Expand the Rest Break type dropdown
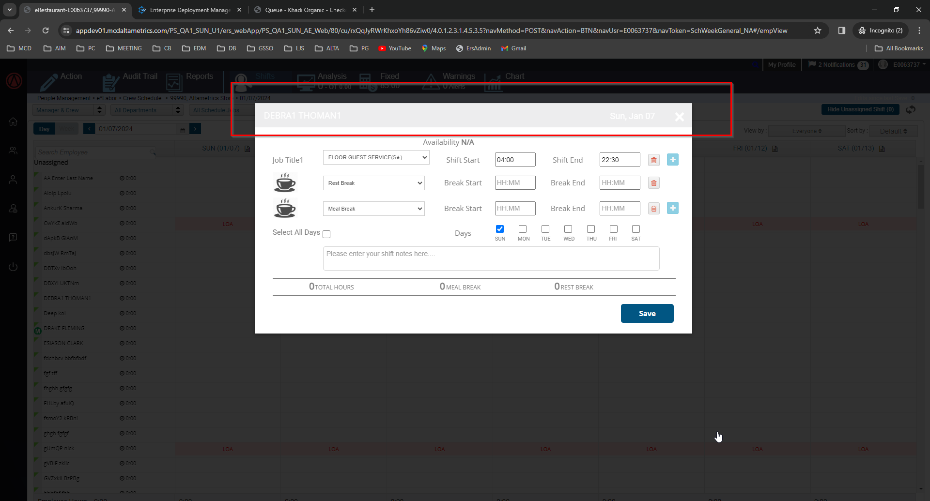Viewport: 930px width, 501px height. pos(373,183)
